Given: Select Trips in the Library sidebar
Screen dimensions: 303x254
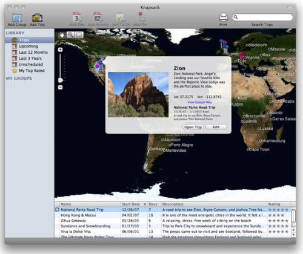Looking at the screenshot, I should pyautogui.click(x=30, y=40).
